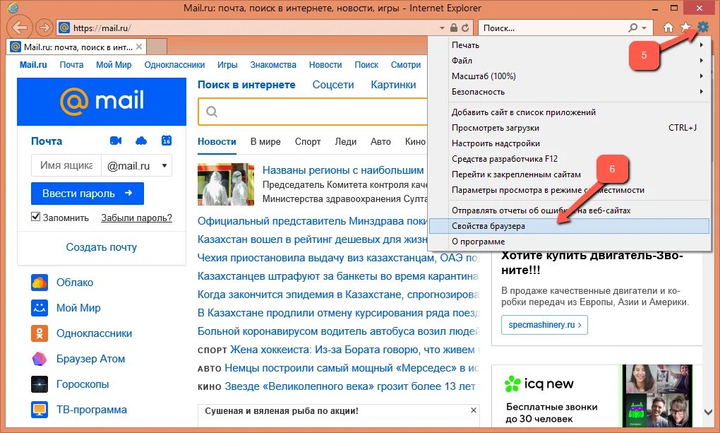Refresh the page with the reload icon

(x=465, y=28)
